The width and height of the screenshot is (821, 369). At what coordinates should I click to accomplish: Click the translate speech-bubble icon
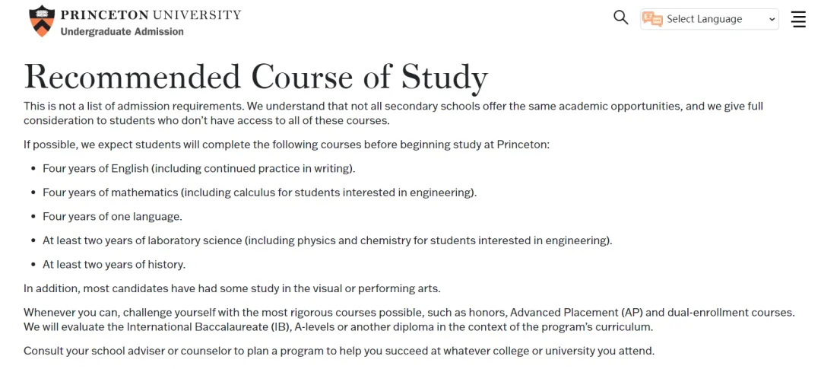click(652, 19)
